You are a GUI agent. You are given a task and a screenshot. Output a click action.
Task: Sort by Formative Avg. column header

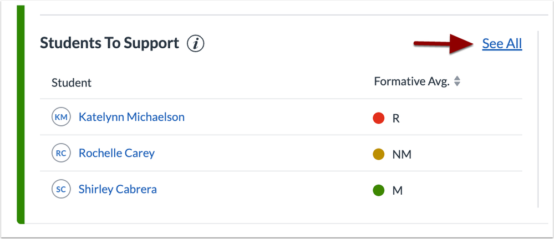pyautogui.click(x=411, y=82)
